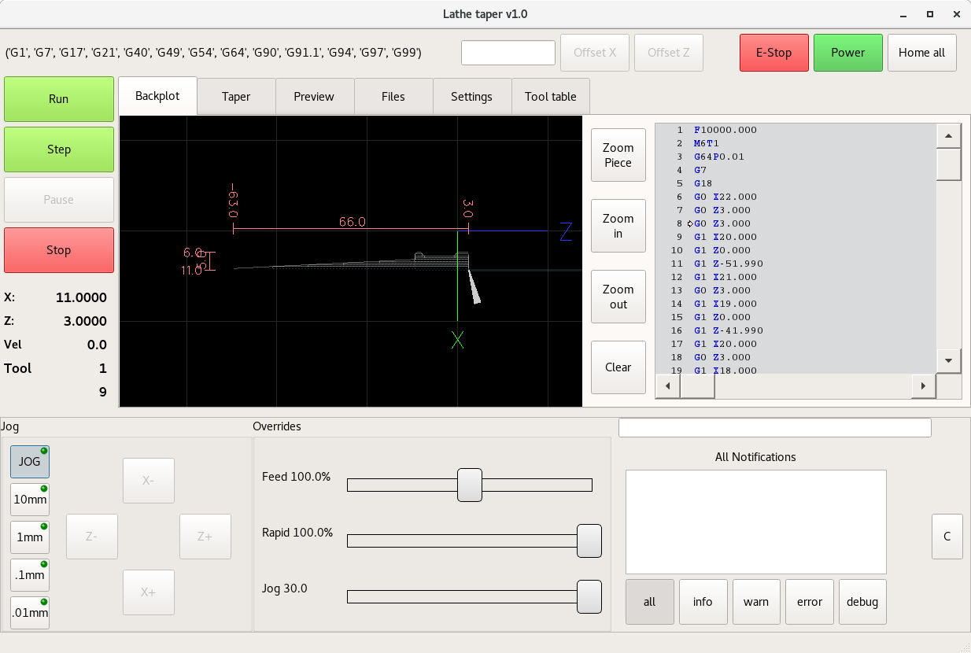Show all notifications filter
971x653 pixels.
tap(650, 602)
